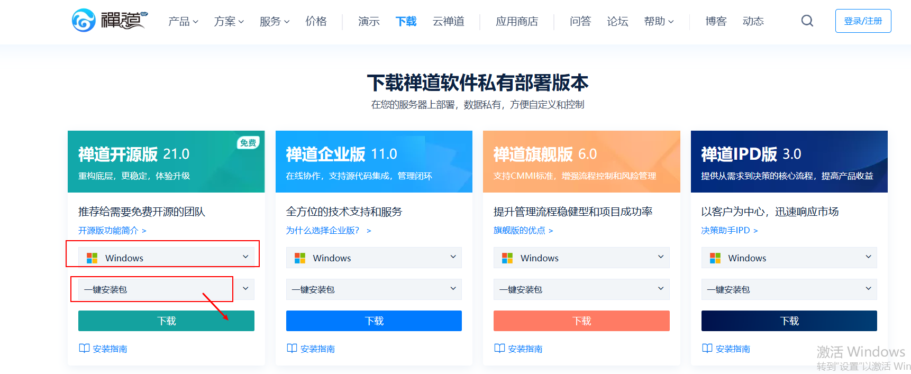Open the flagship edition 安装指南 link
This screenshot has width=911, height=374.
pos(525,349)
